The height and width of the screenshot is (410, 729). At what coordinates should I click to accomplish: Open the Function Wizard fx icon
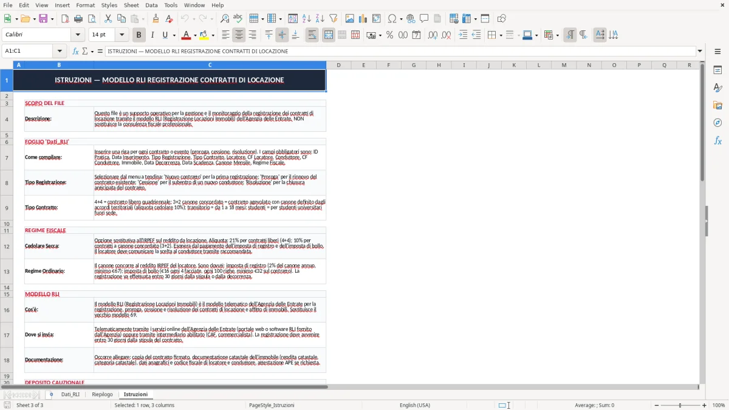click(x=75, y=51)
